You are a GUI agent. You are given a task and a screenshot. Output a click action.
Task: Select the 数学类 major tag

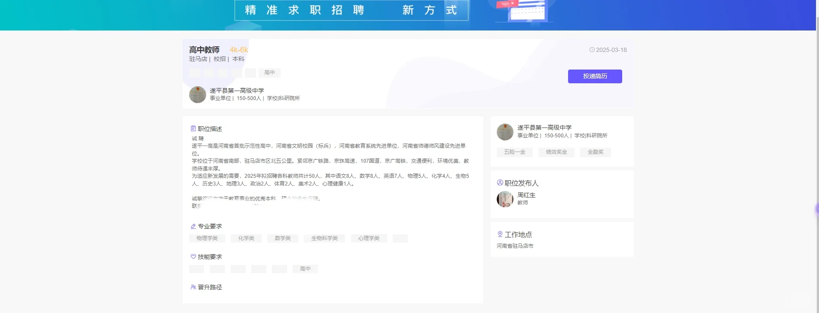pos(283,238)
